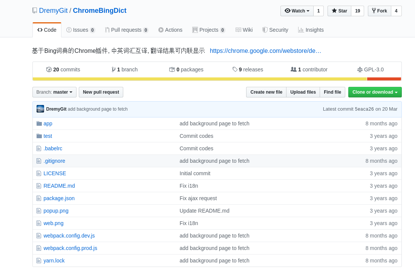Open the Issues tab

[x=80, y=30]
